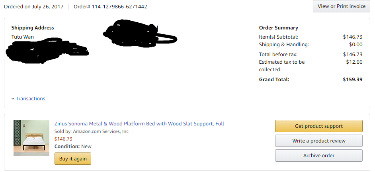Click the estimated tax amount $12.66
This screenshot has width=375, height=172.
pyautogui.click(x=354, y=62)
